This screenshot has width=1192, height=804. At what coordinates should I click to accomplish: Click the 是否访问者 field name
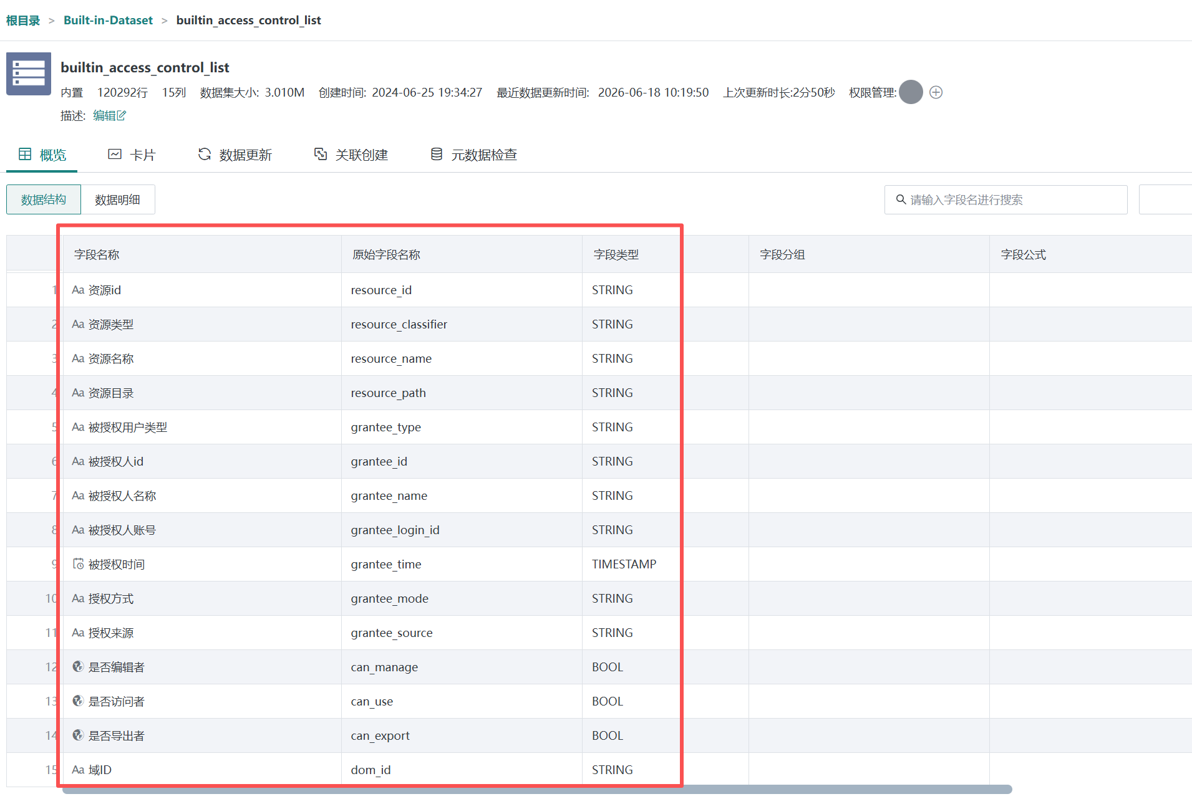[x=117, y=701]
